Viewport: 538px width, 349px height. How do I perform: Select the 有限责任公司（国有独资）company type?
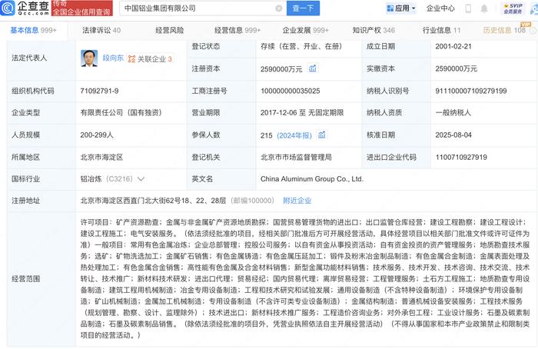tap(121, 112)
